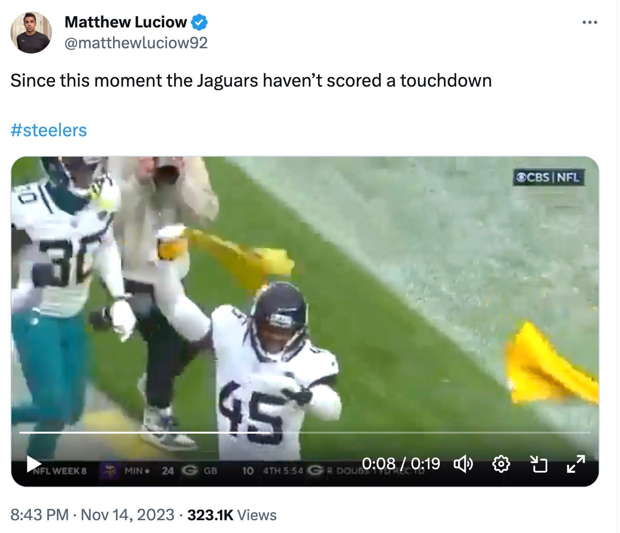Open video settings gear
Viewport: 620px width, 533px height.
point(501,464)
